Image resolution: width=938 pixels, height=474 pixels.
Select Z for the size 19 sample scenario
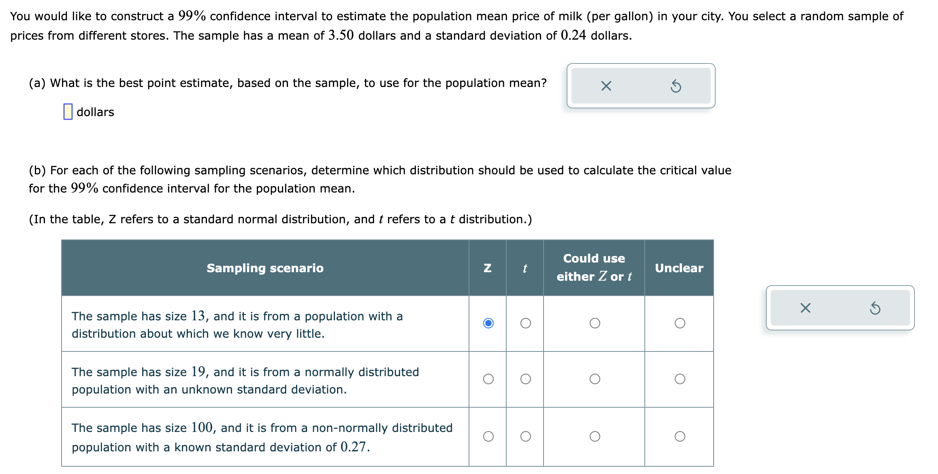tap(488, 379)
